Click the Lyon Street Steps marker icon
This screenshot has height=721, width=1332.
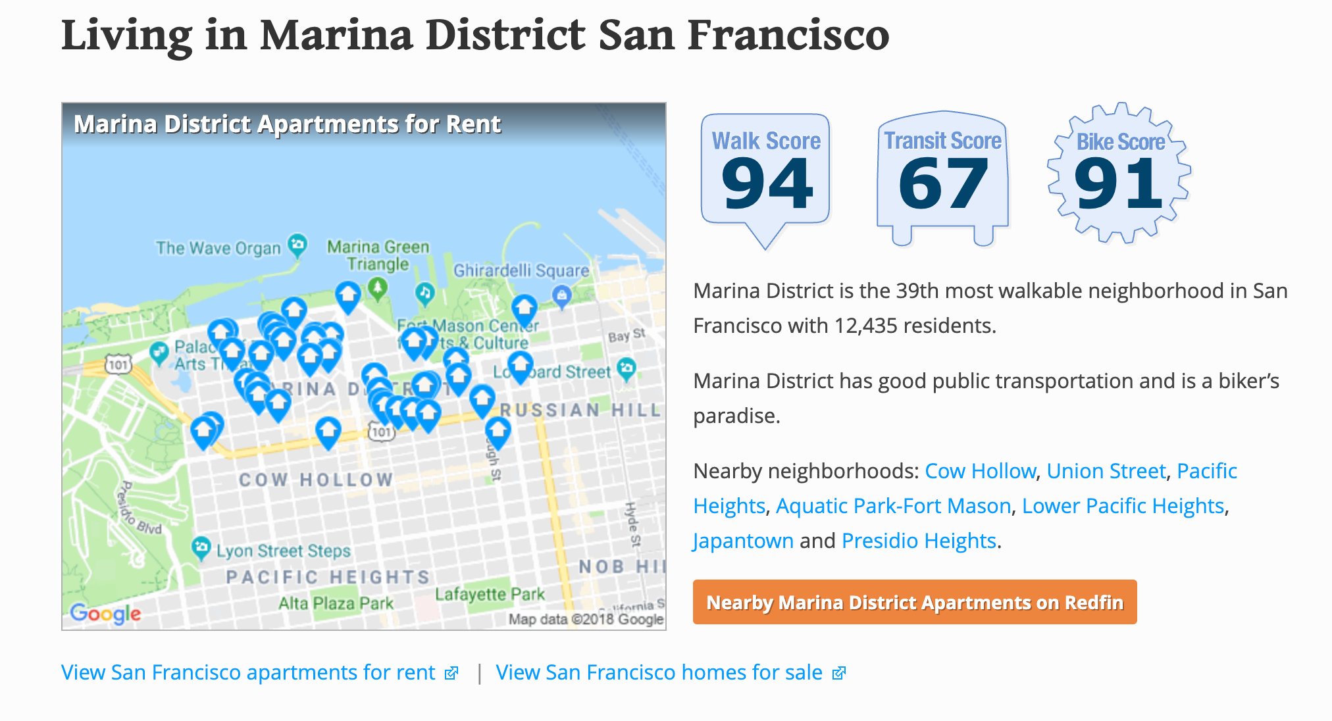pos(201,547)
